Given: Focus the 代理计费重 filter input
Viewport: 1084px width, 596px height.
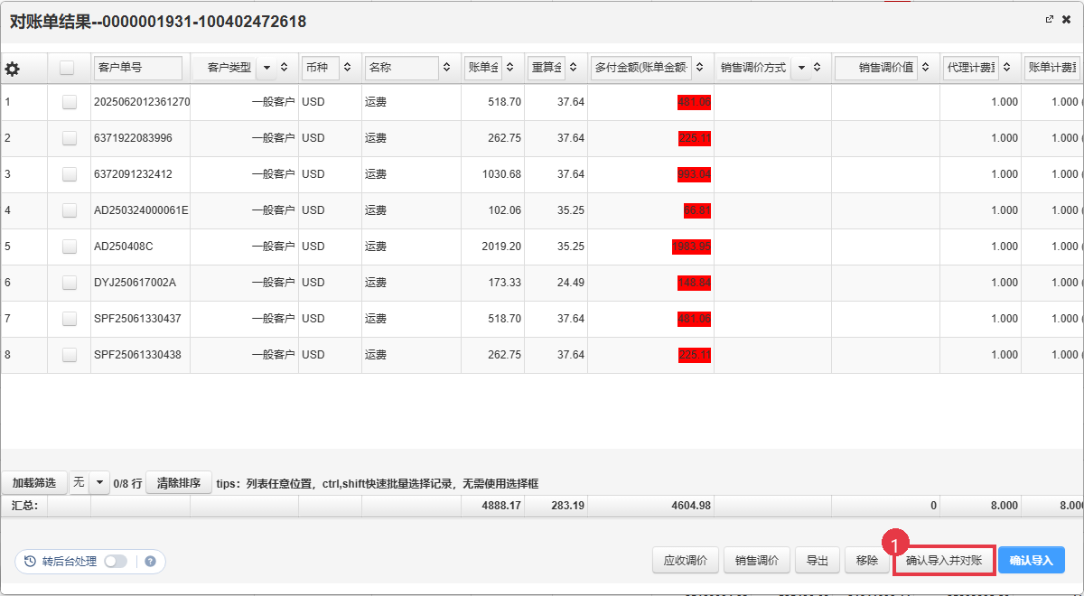Looking at the screenshot, I should [x=971, y=68].
